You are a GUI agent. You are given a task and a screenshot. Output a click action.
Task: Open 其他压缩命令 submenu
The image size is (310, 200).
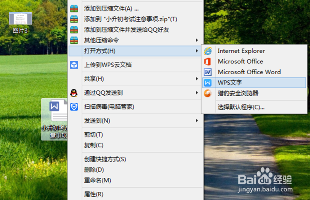click(x=136, y=40)
